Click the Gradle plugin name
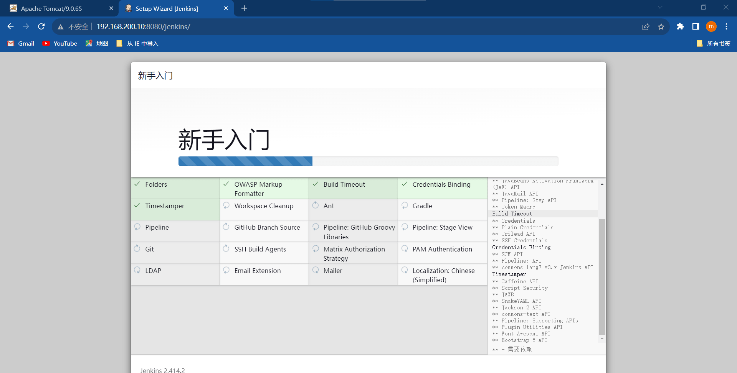Screen dimensions: 737x373 pyautogui.click(x=422, y=206)
